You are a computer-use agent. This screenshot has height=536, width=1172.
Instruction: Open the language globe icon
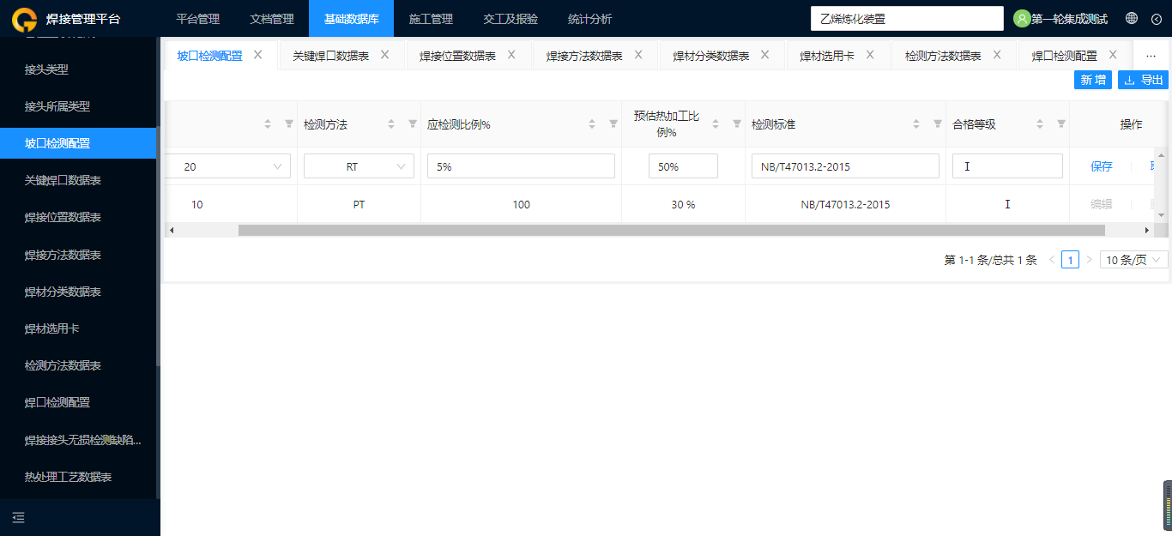(1132, 18)
